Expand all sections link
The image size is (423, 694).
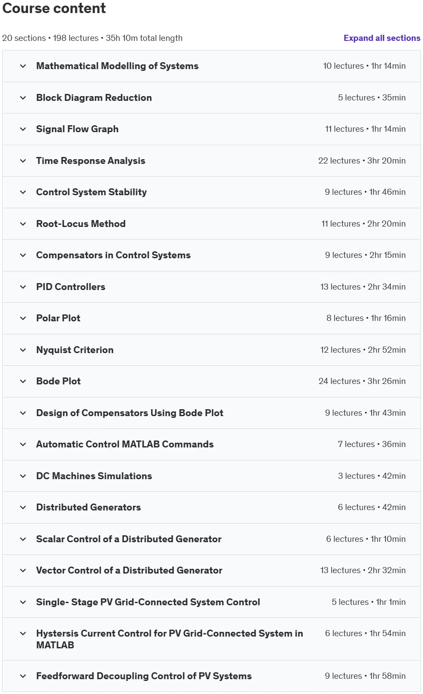[382, 38]
